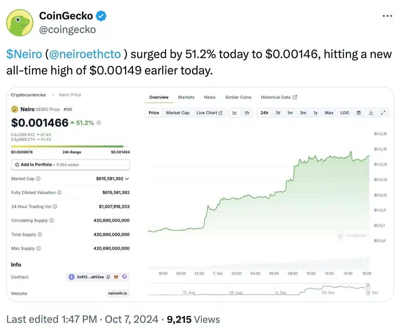
Task: Add token to MetaMask via fox icon
Action: (x=116, y=277)
